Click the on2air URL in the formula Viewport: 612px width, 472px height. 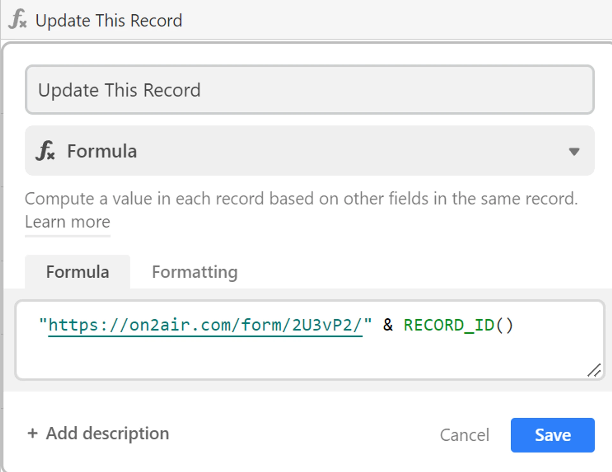[205, 326]
